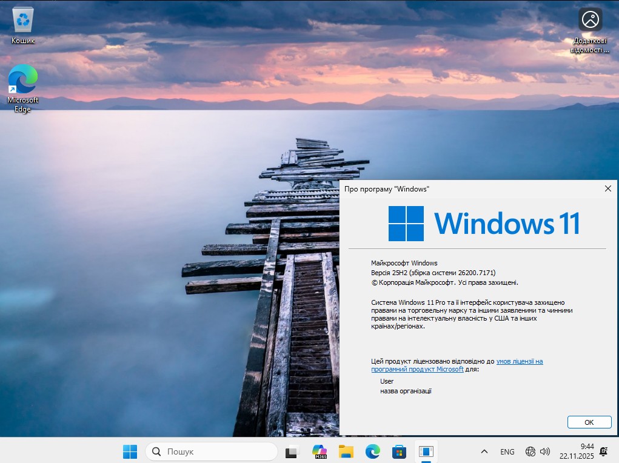
Task: Expand hidden system tray icons chevron
Action: 484,451
